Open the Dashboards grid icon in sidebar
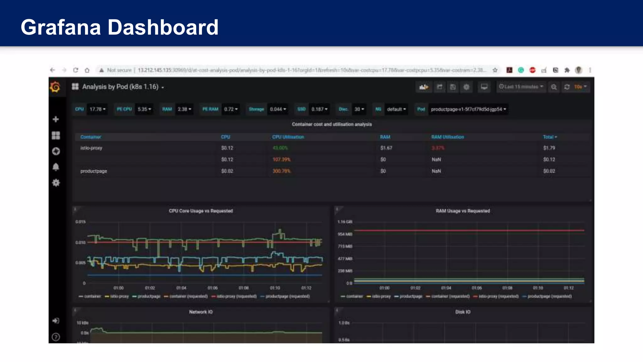The width and height of the screenshot is (643, 362). click(56, 135)
